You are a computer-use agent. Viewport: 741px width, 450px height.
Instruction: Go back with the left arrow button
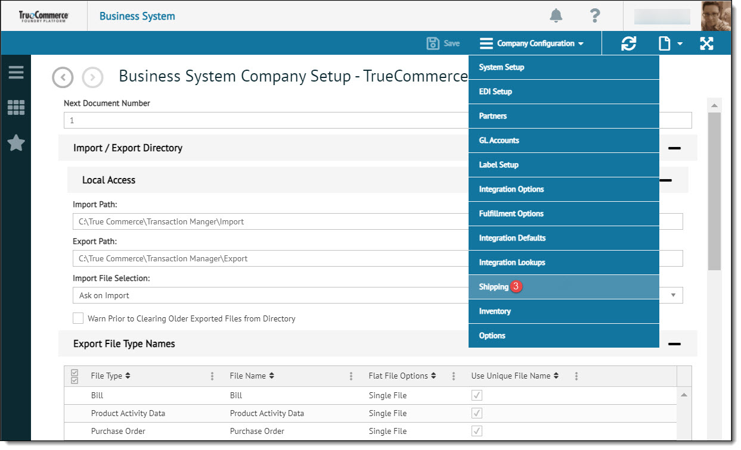[63, 77]
